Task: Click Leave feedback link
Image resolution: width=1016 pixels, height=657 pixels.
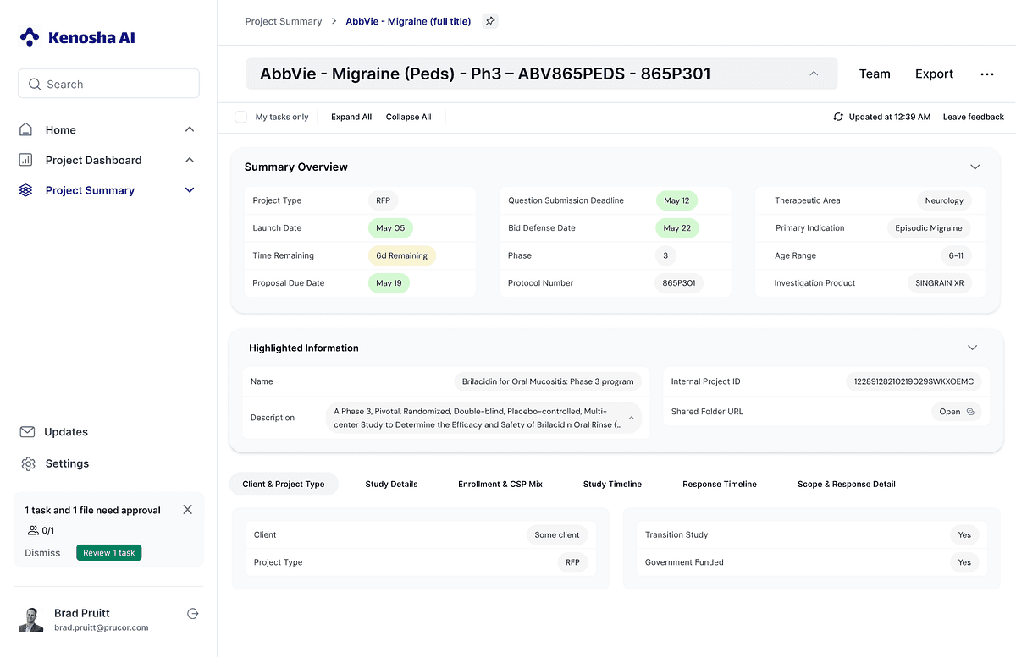Action: pos(974,117)
